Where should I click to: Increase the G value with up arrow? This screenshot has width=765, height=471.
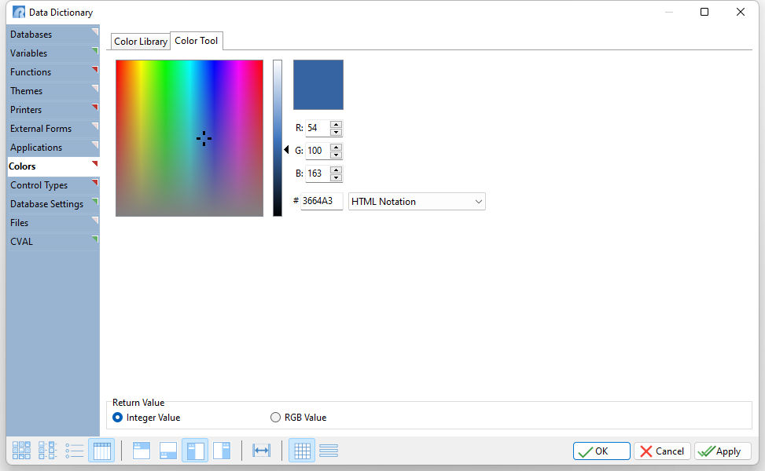[337, 147]
